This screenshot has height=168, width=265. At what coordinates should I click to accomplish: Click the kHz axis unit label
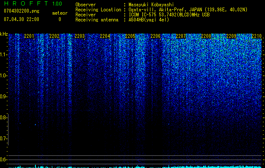coord(4,34)
